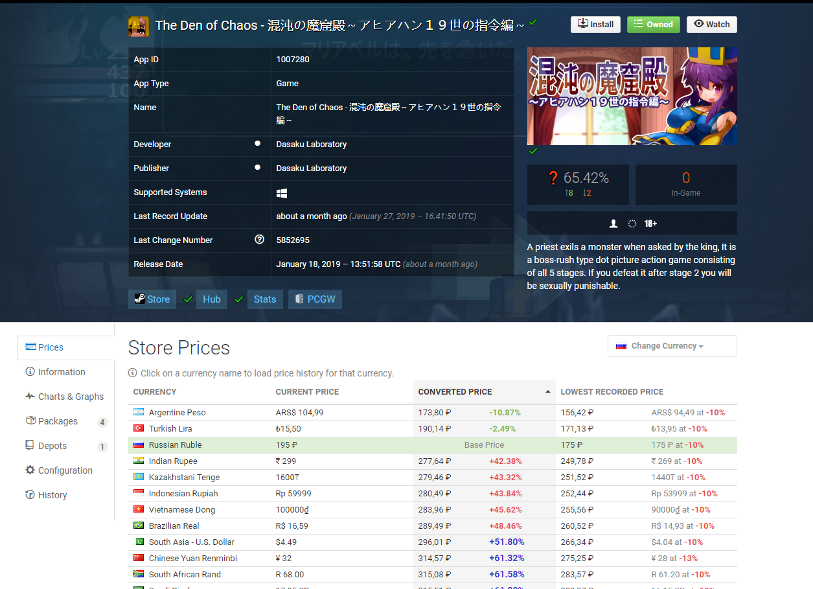813x589 pixels.
Task: Click the 65.42% review score
Action: (x=586, y=178)
